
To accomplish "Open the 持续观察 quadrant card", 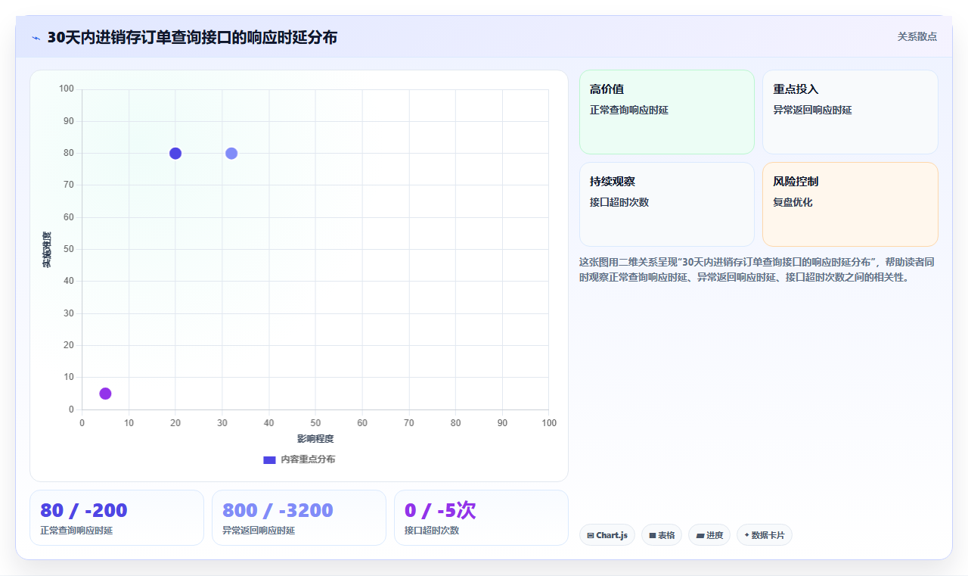I will [x=667, y=204].
